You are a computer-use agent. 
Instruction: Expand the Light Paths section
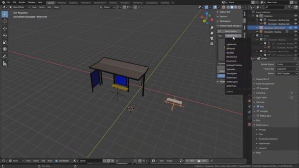tap(261, 98)
